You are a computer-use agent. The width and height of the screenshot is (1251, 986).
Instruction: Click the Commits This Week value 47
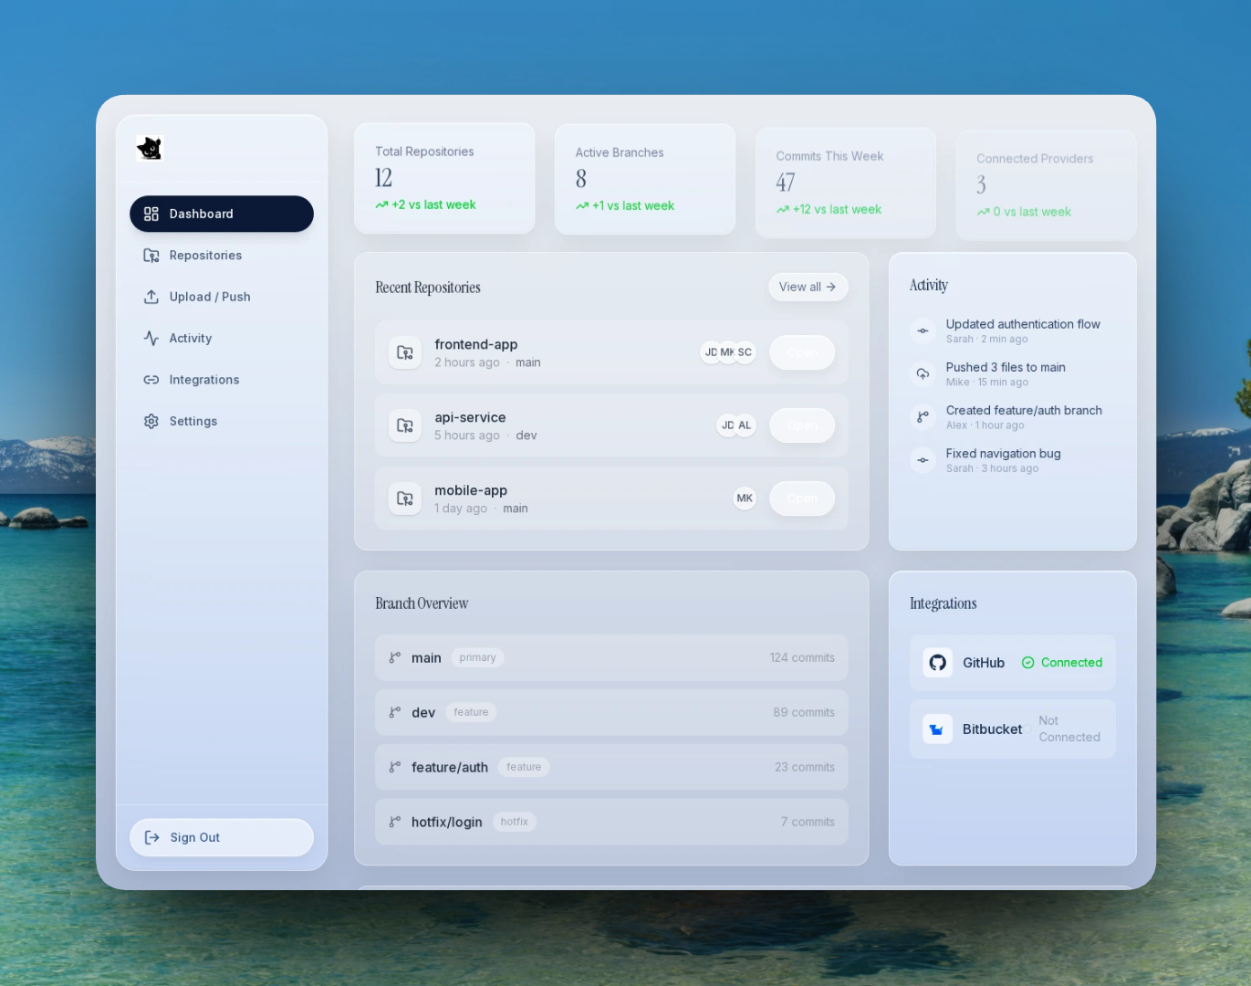pos(786,183)
